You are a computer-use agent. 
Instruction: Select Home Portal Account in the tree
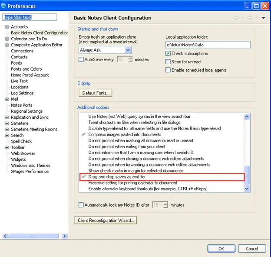pyautogui.click(x=30, y=75)
